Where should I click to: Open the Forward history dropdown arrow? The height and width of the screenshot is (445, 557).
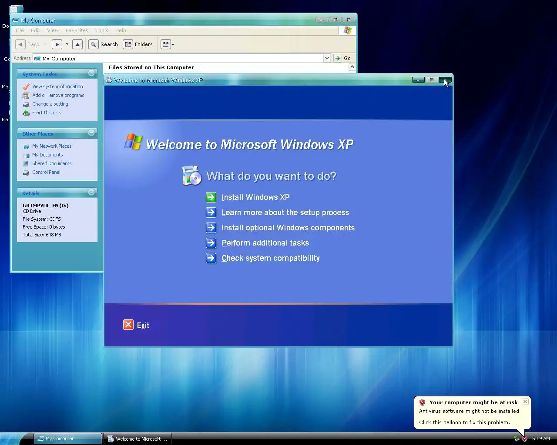pos(67,44)
